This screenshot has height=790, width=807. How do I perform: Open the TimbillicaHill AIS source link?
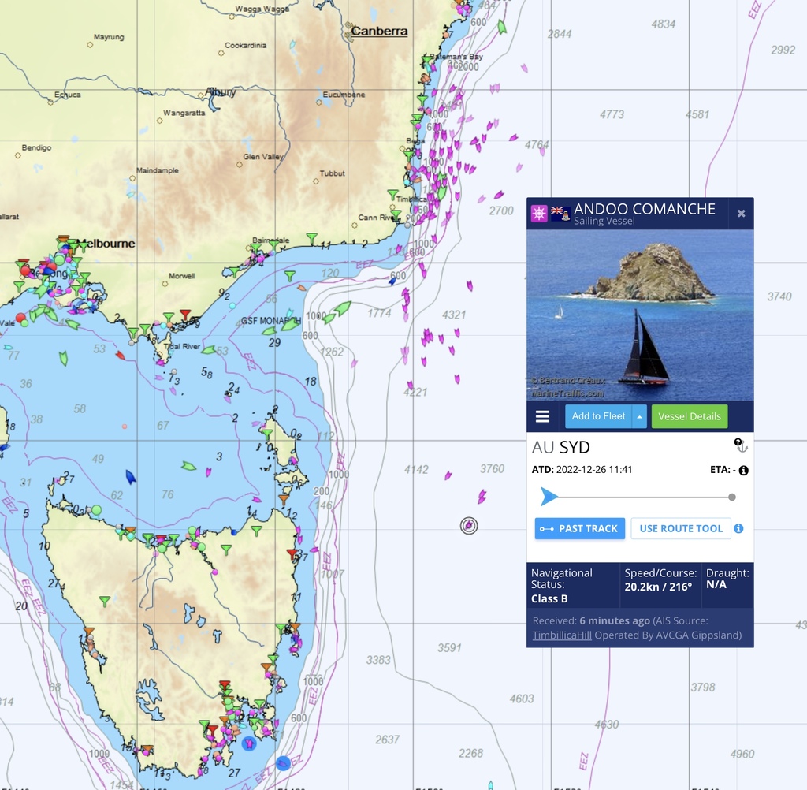point(561,635)
